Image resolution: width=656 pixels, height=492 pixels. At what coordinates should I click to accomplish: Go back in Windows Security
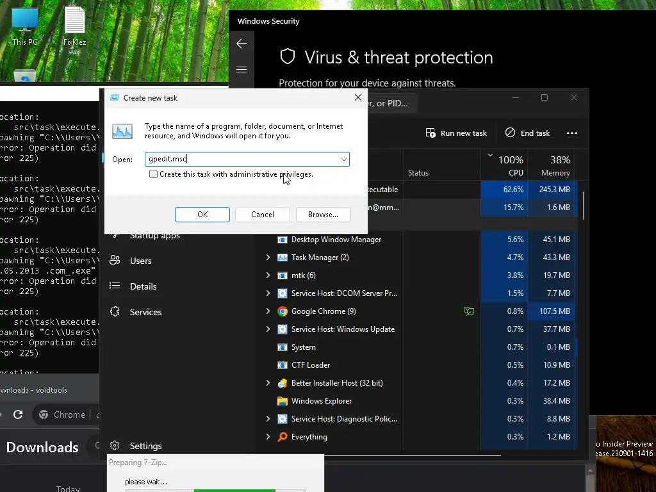click(242, 44)
